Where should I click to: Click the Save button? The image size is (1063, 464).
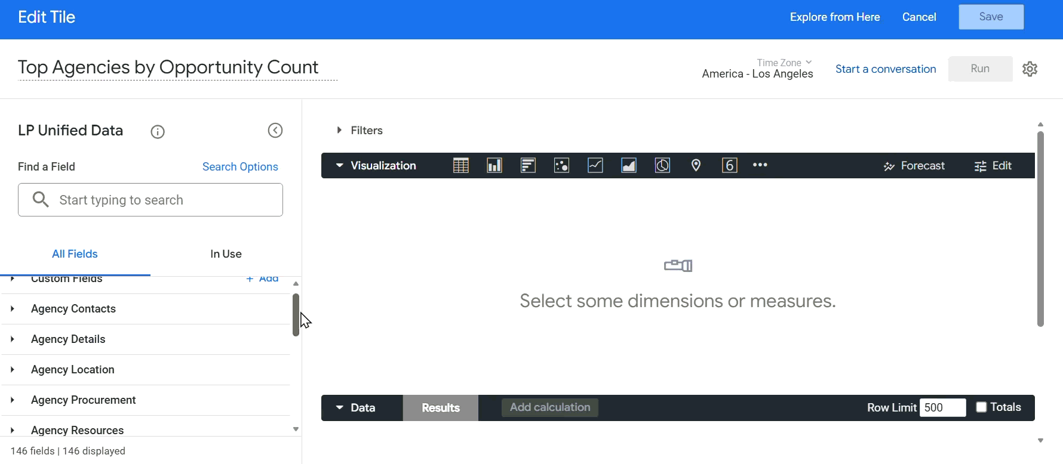coord(991,17)
